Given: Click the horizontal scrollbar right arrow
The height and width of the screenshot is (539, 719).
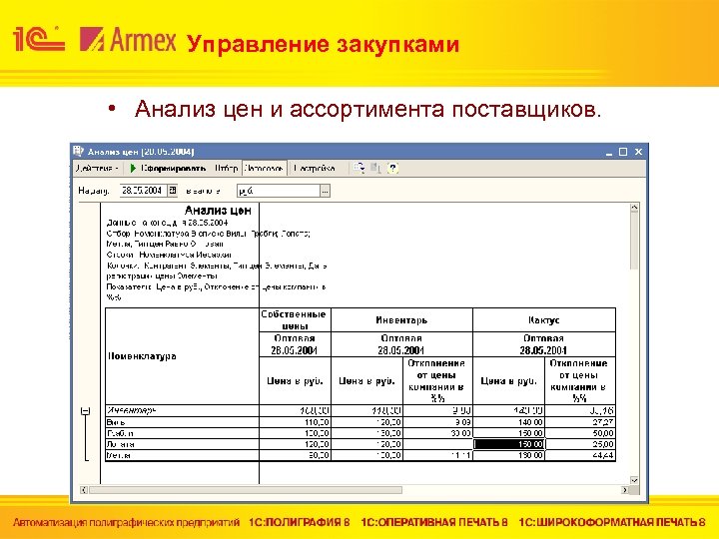Looking at the screenshot, I should click(625, 490).
